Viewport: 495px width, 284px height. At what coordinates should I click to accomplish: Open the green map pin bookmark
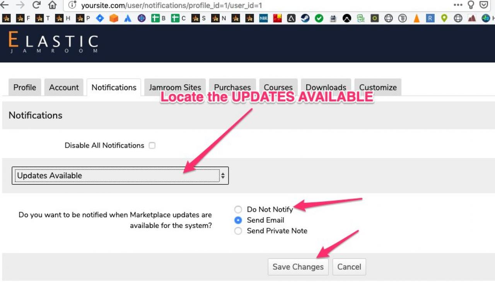point(444,18)
